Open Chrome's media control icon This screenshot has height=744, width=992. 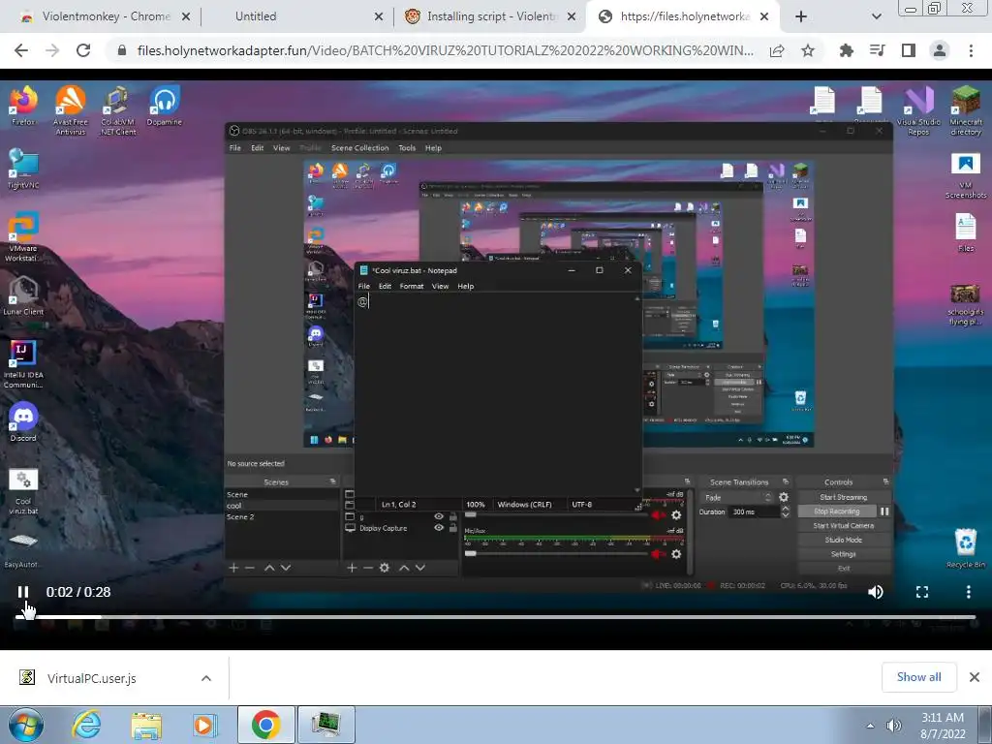coord(877,50)
